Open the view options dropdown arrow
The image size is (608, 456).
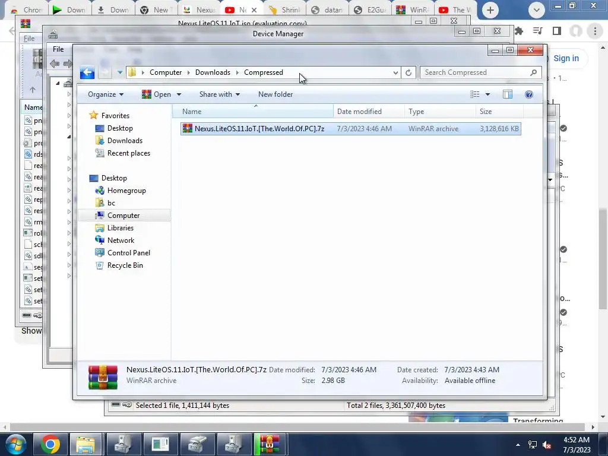pos(487,94)
